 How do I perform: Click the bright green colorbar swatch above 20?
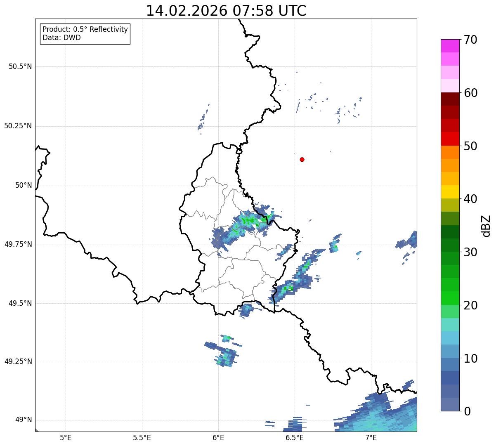coord(450,298)
